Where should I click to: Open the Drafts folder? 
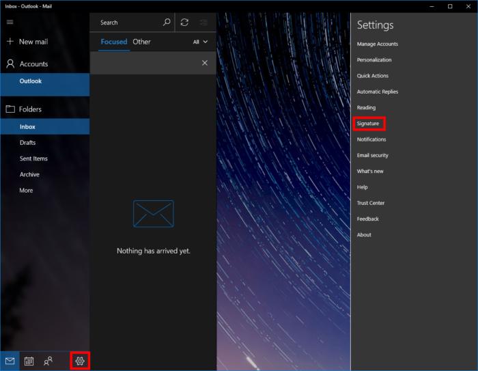point(45,143)
